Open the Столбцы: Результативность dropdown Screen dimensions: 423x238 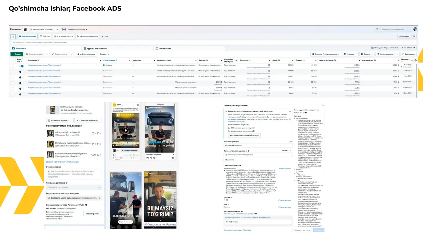(325, 54)
